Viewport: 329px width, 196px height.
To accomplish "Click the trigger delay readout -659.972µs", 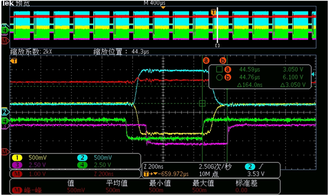I will click(175, 174).
